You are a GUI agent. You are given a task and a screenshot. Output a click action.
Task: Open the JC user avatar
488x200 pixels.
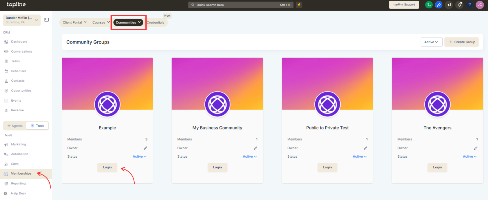(480, 5)
